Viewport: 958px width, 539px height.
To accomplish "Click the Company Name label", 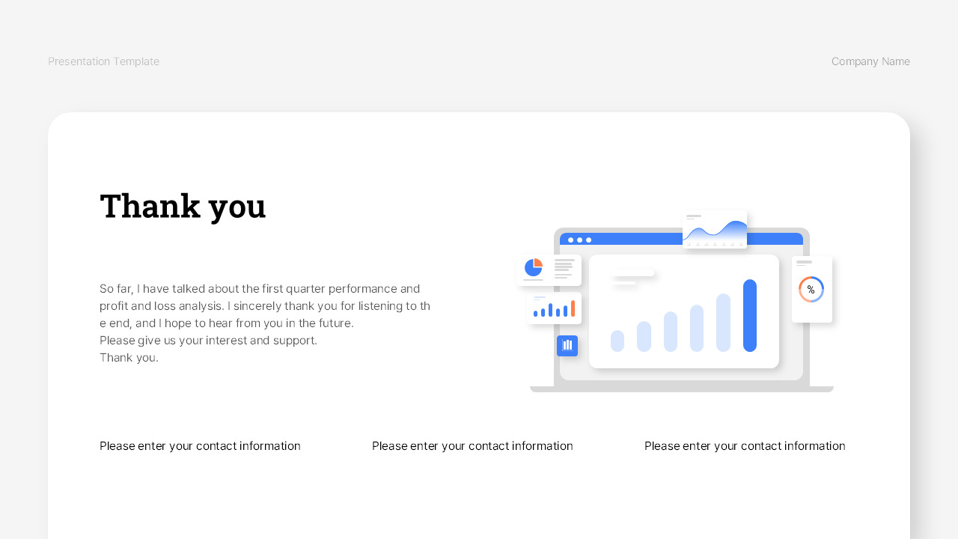I will coord(870,61).
